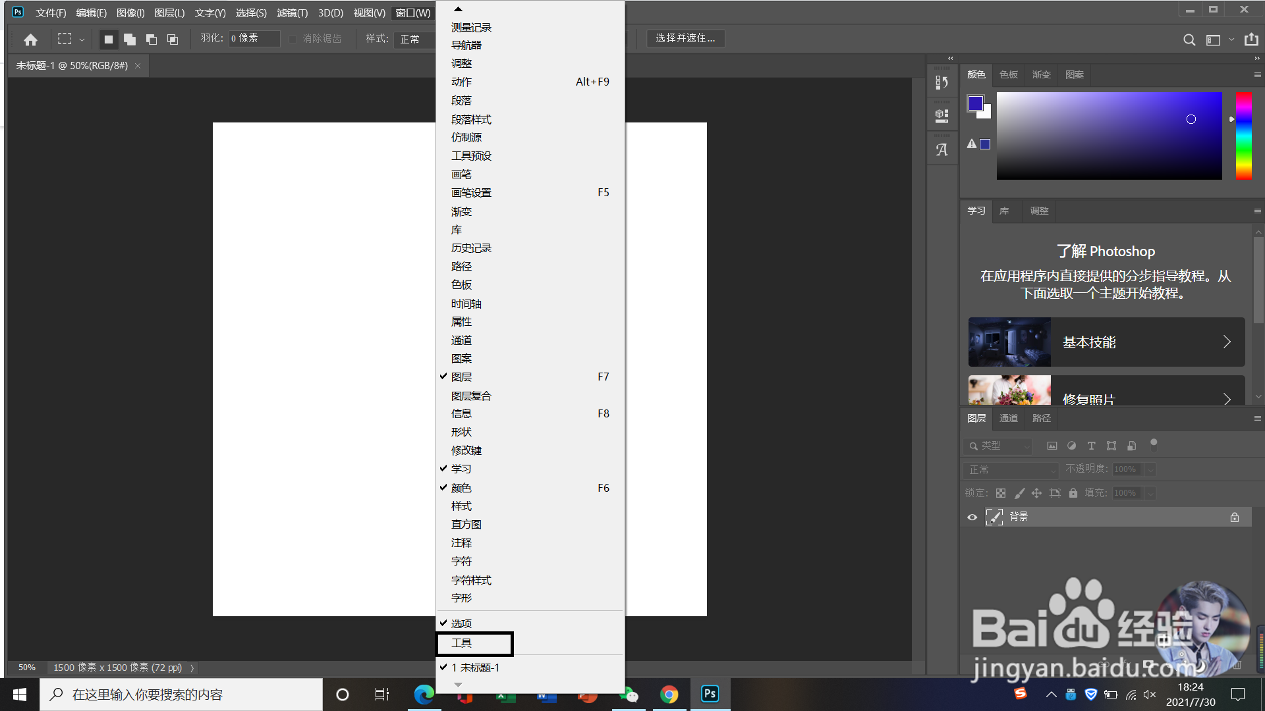Image resolution: width=1265 pixels, height=711 pixels.
Task: Lock image pixels brush icon
Action: (1019, 493)
